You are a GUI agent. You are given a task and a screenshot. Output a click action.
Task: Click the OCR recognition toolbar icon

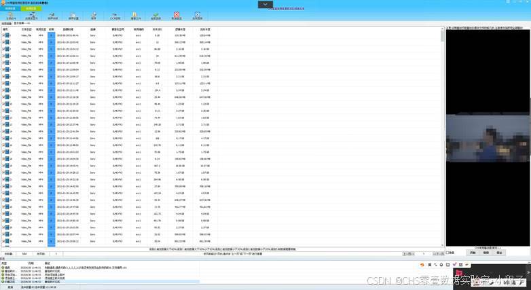point(115,16)
